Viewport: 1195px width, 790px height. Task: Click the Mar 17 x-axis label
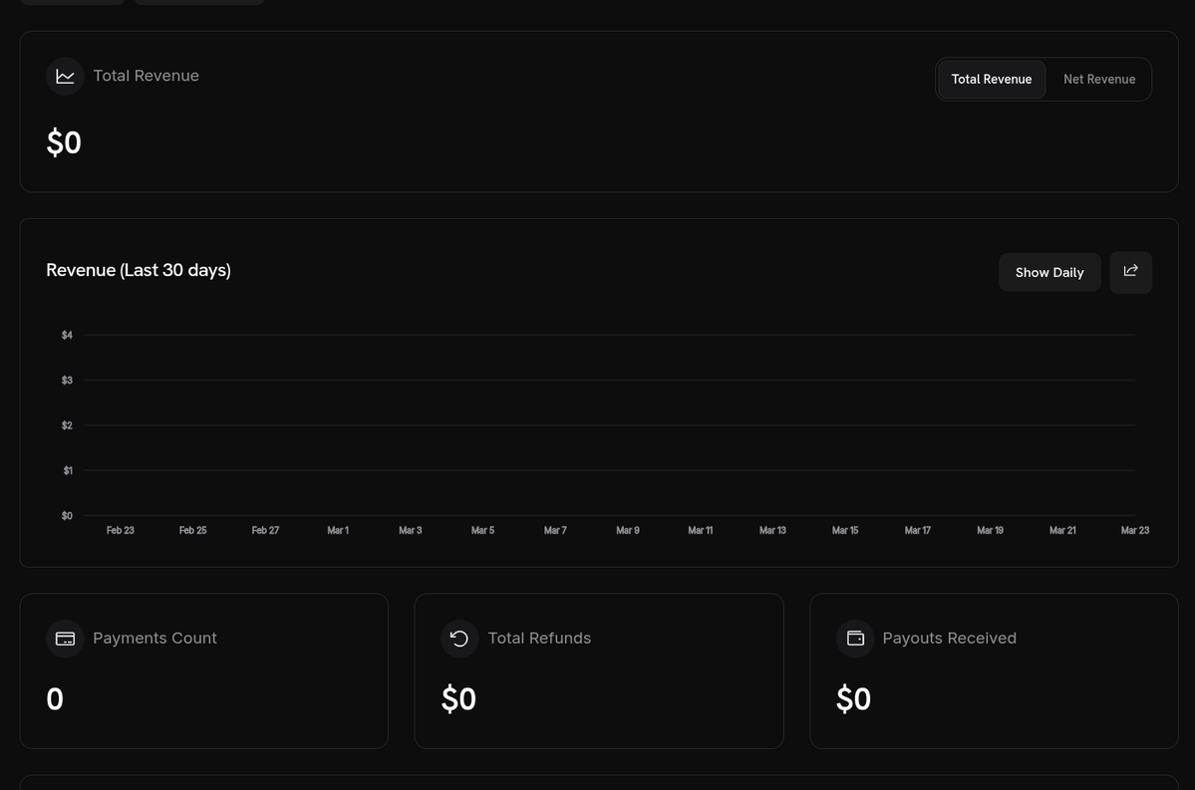pos(918,530)
